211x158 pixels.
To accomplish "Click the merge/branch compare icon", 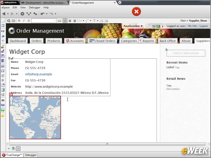I will (x=29, y=14).
